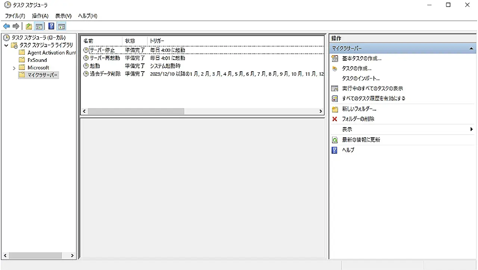Click the blue Help toolbar icon
The height and width of the screenshot is (270, 478).
tap(52, 26)
